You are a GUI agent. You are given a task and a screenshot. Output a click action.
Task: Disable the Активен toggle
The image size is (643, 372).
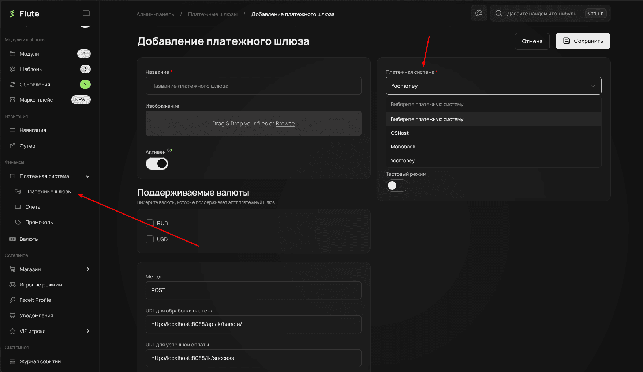(x=157, y=163)
